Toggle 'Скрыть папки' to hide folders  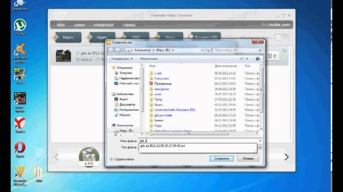coord(122,159)
